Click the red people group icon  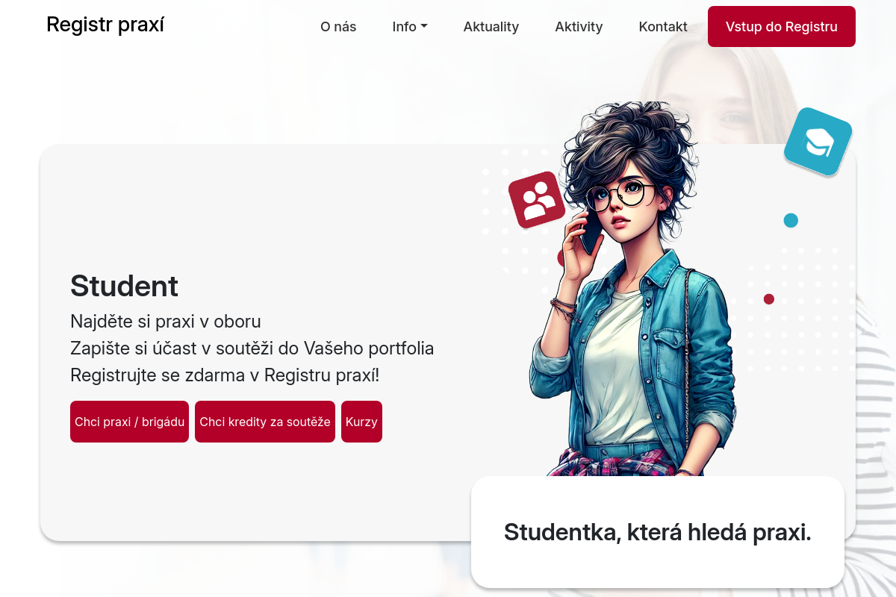click(x=536, y=200)
